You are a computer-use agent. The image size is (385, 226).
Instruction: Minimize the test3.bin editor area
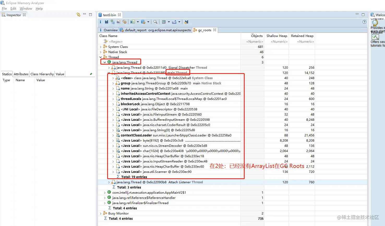coord(357,14)
